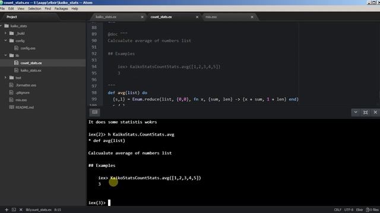
Task: Expand the _build folder
Action: [5, 33]
